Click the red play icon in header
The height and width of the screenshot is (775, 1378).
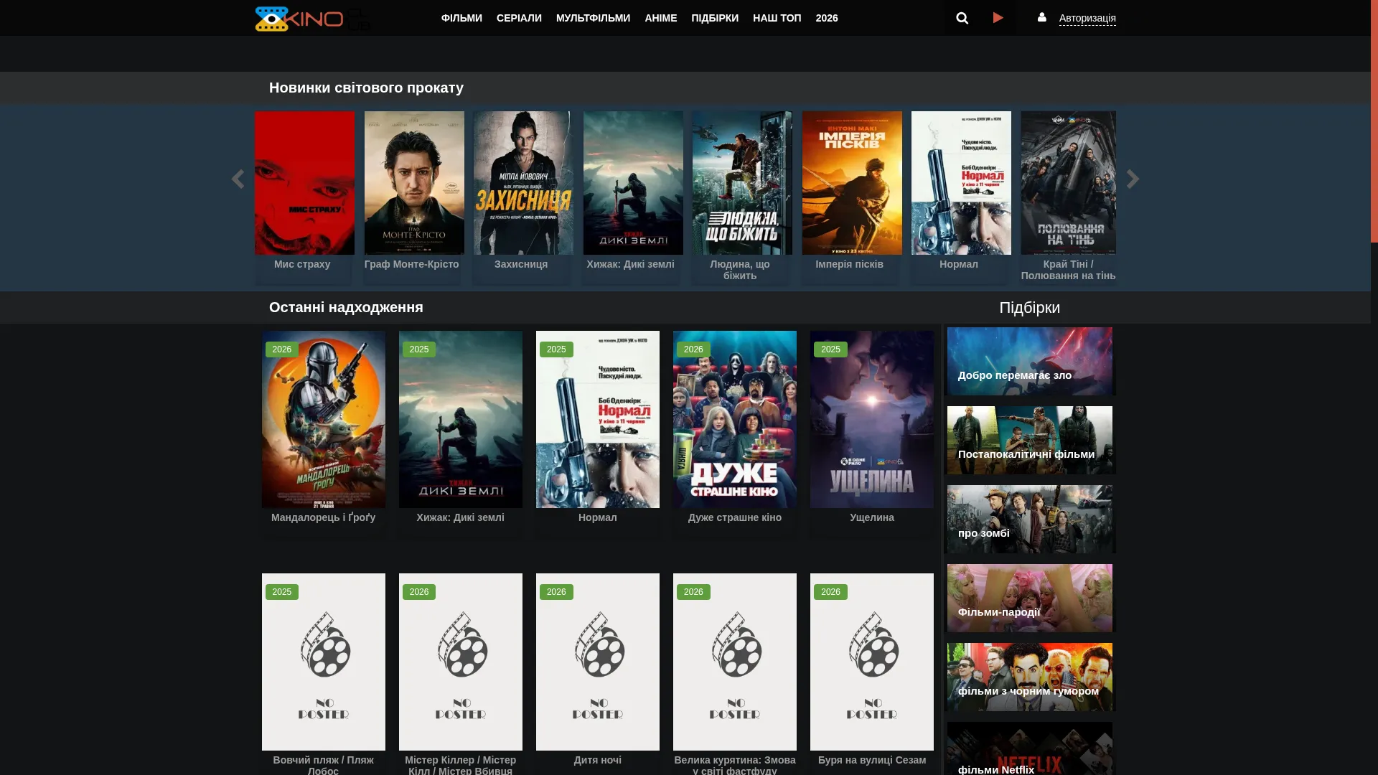click(x=998, y=18)
